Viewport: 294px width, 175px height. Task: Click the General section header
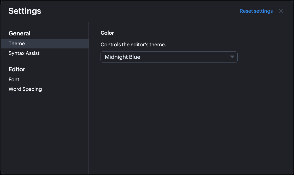[x=20, y=33]
